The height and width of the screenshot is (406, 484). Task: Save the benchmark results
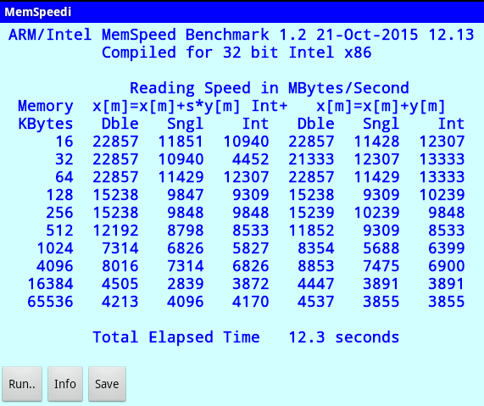click(x=107, y=384)
